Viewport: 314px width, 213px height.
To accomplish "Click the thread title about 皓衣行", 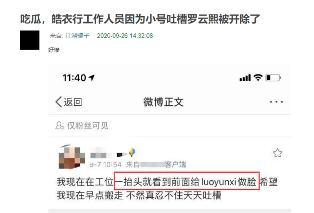I will [140, 19].
